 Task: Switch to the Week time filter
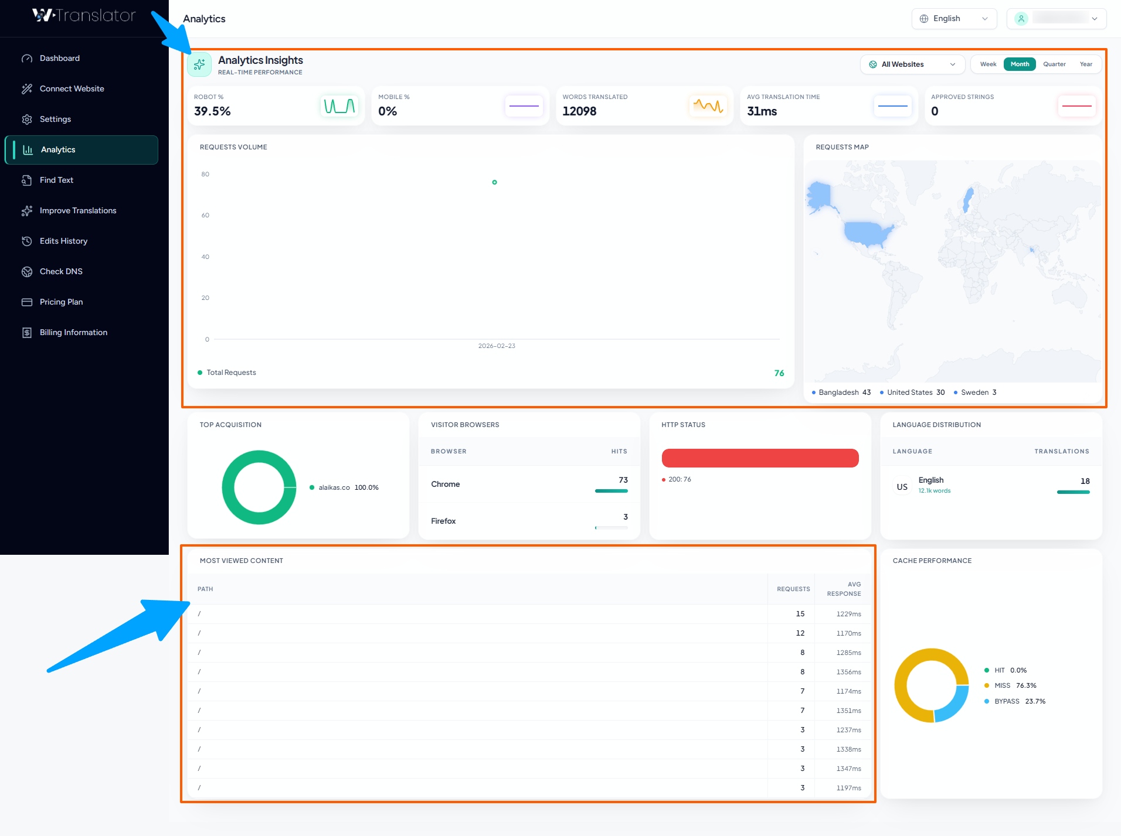pos(988,64)
